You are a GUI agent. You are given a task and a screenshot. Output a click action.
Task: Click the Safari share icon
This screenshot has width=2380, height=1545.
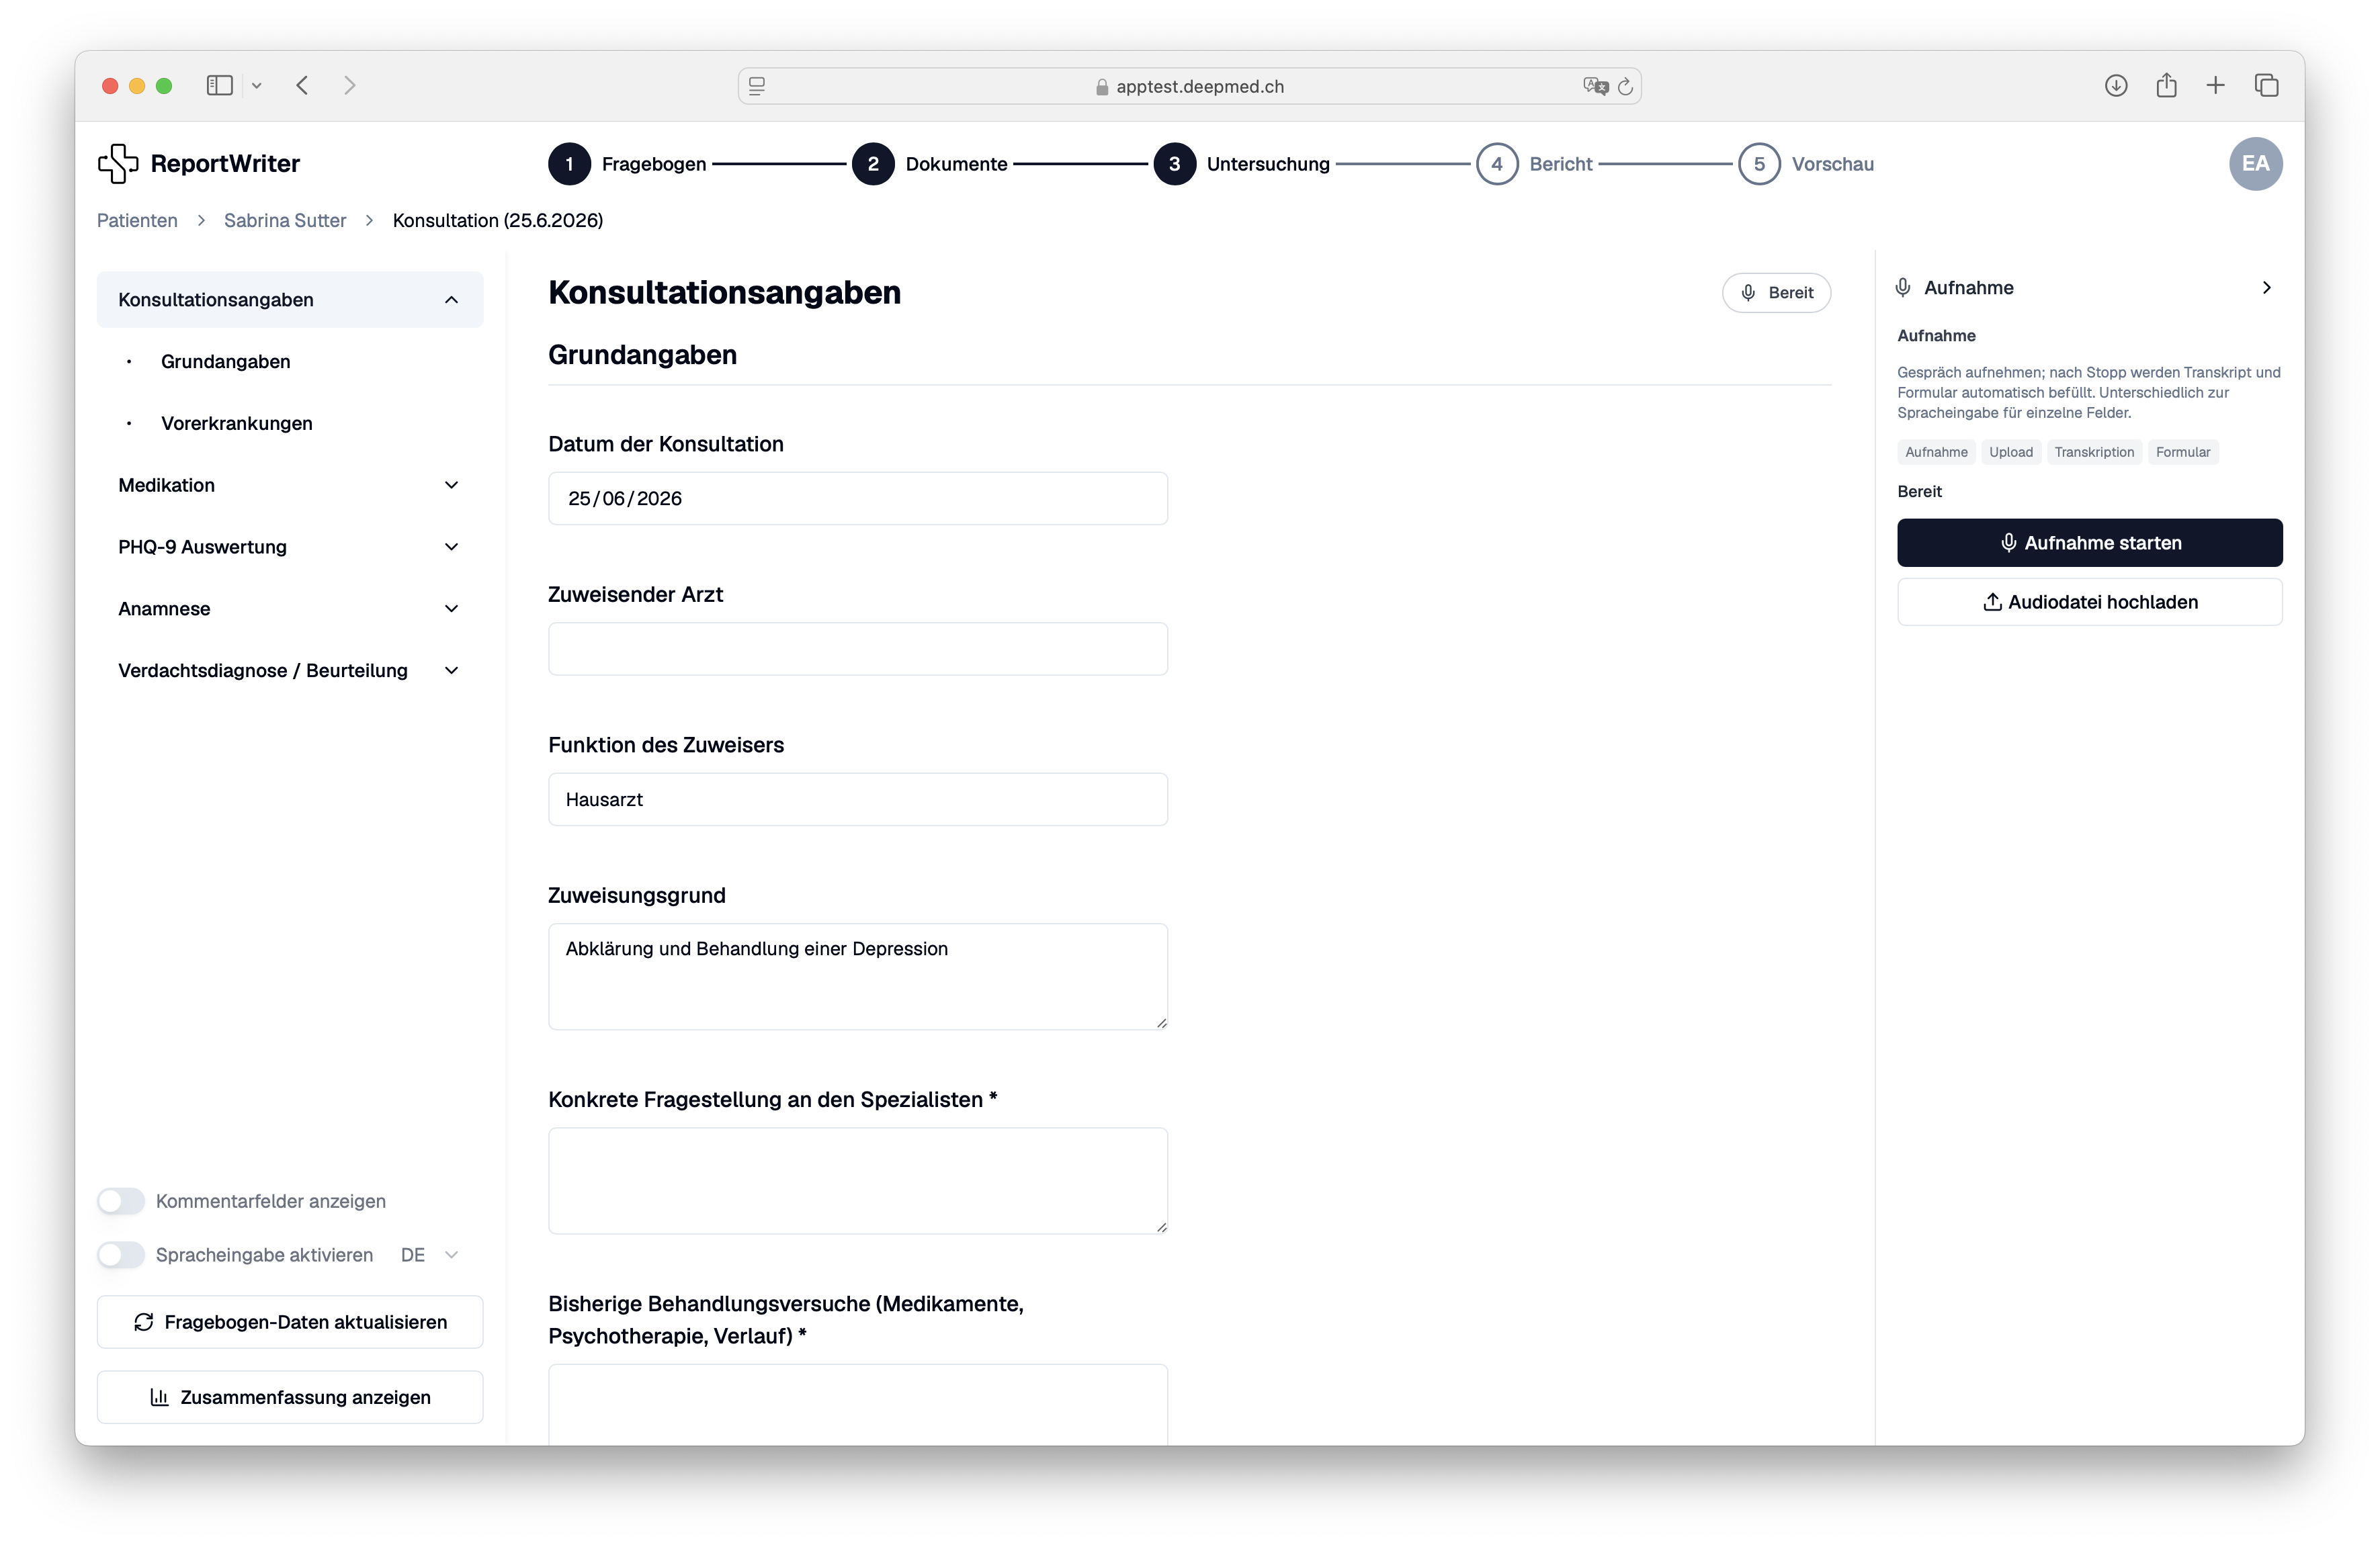click(2166, 85)
